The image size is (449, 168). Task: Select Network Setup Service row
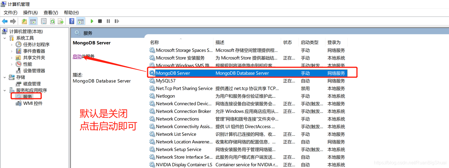click(248, 149)
